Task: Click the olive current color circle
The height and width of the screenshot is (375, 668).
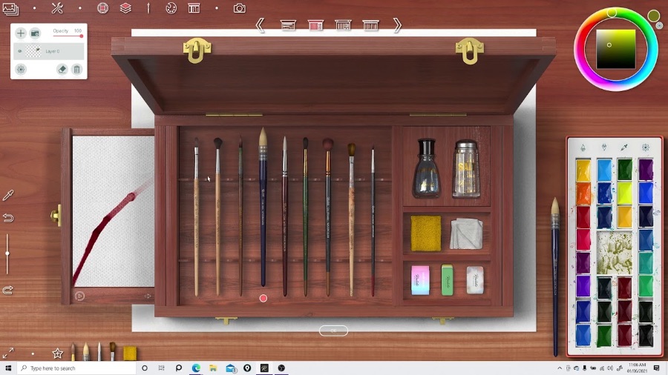Action: (x=653, y=16)
